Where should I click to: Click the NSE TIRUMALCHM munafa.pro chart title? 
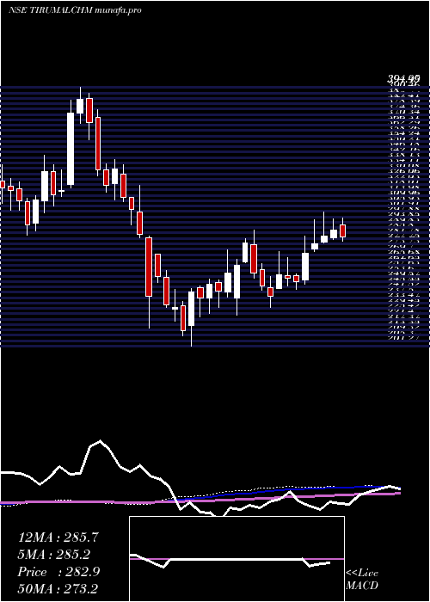[x=75, y=10]
